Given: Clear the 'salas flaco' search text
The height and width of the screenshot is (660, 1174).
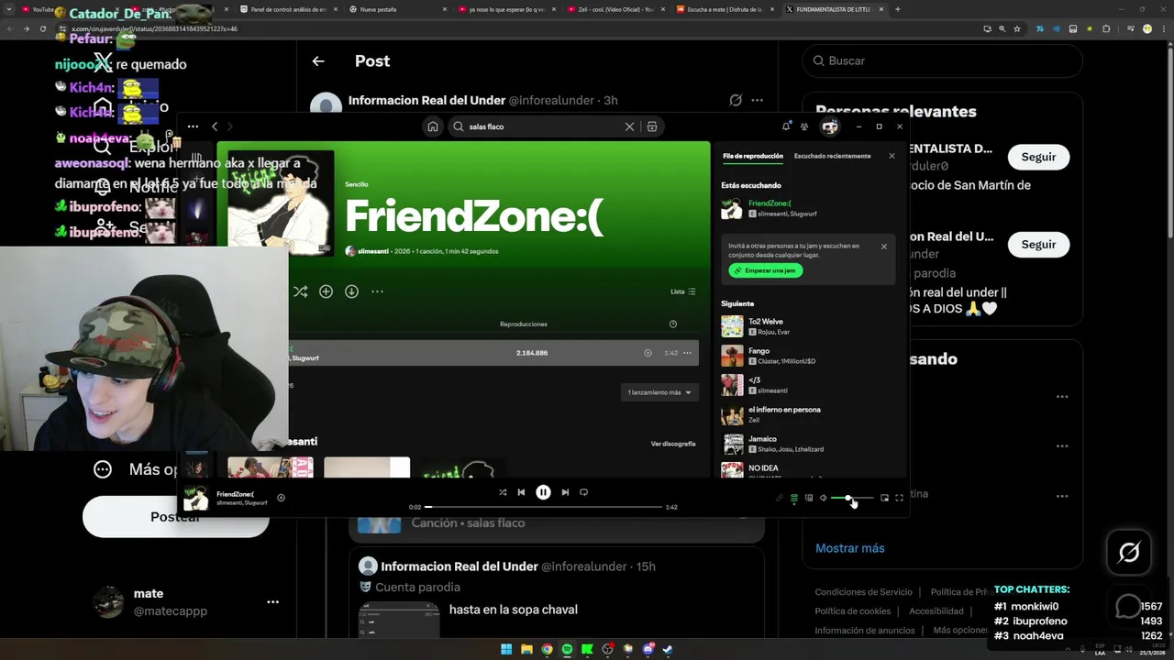Looking at the screenshot, I should pyautogui.click(x=629, y=126).
